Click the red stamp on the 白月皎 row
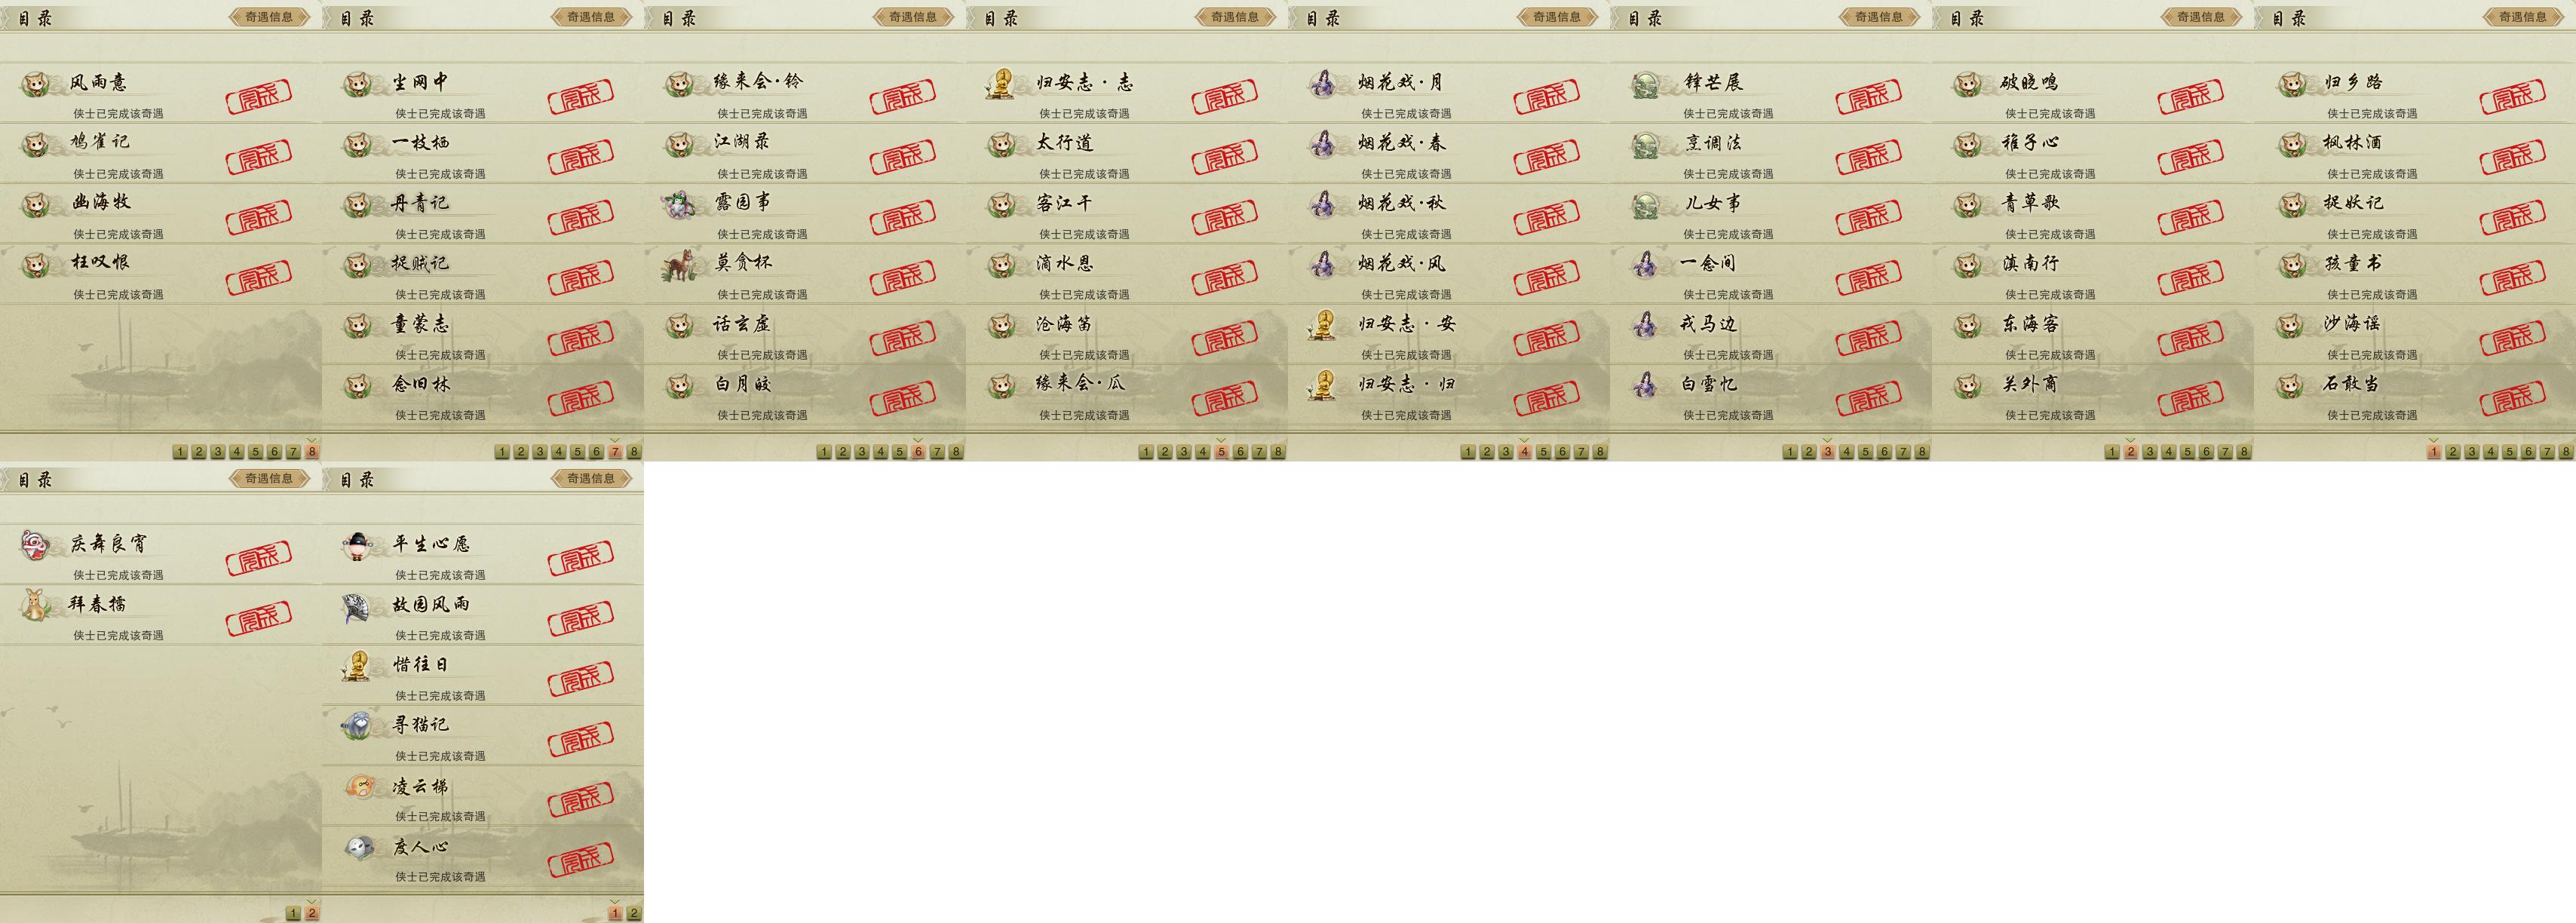The image size is (2576, 923). pyautogui.click(x=902, y=399)
